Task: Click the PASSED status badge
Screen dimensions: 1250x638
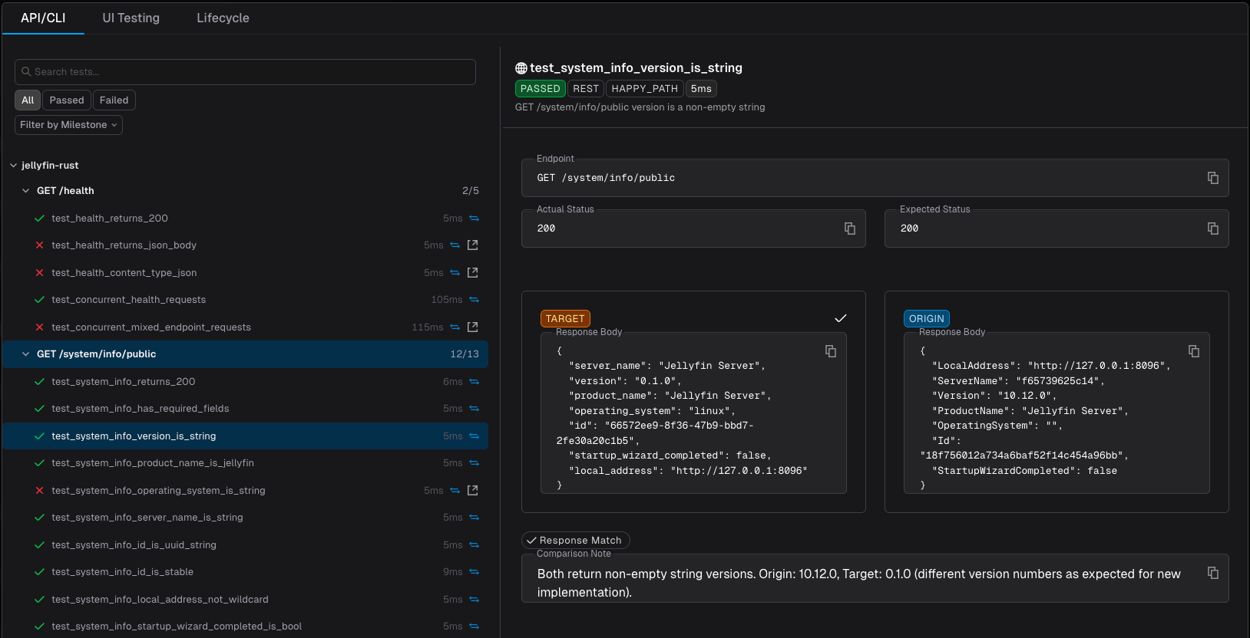Action: click(x=541, y=89)
